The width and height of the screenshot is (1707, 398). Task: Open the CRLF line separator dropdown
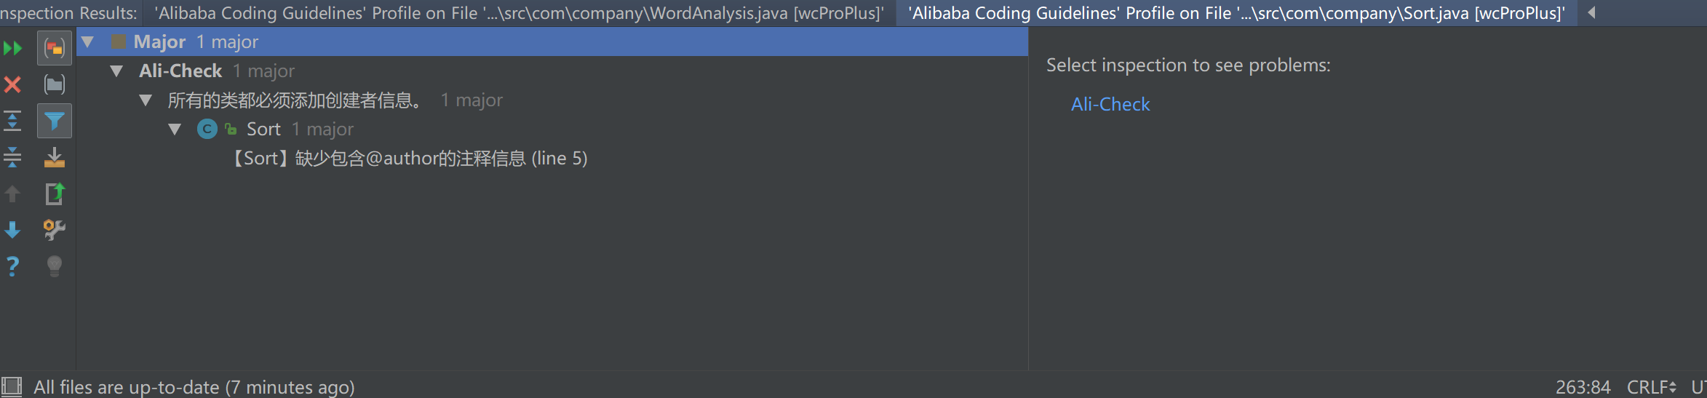tap(1652, 387)
